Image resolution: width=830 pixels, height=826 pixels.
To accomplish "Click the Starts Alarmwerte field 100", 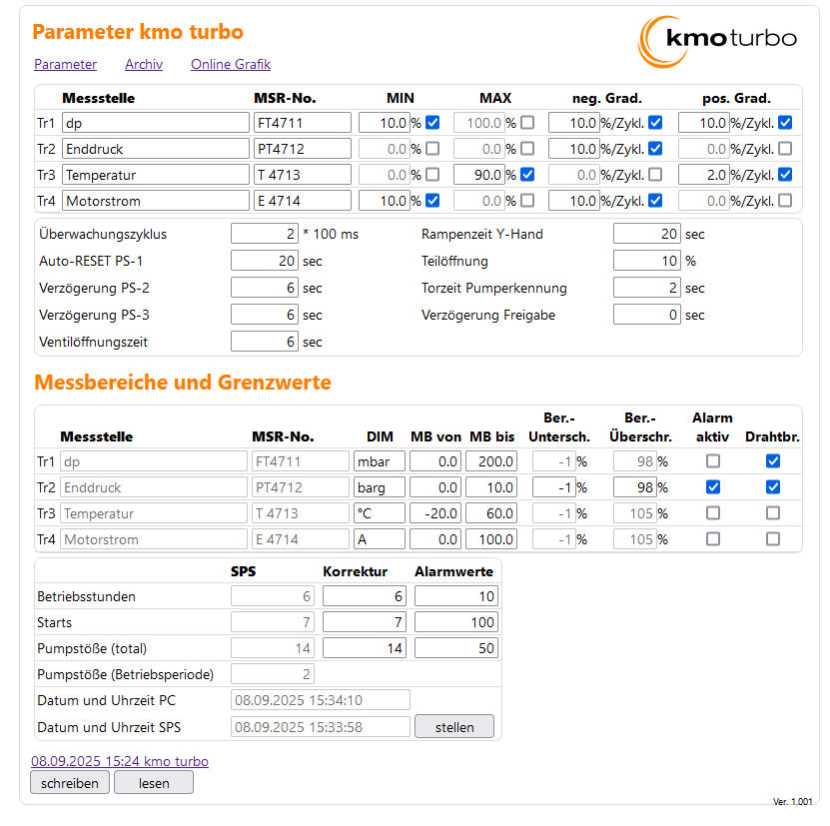I will click(456, 621).
